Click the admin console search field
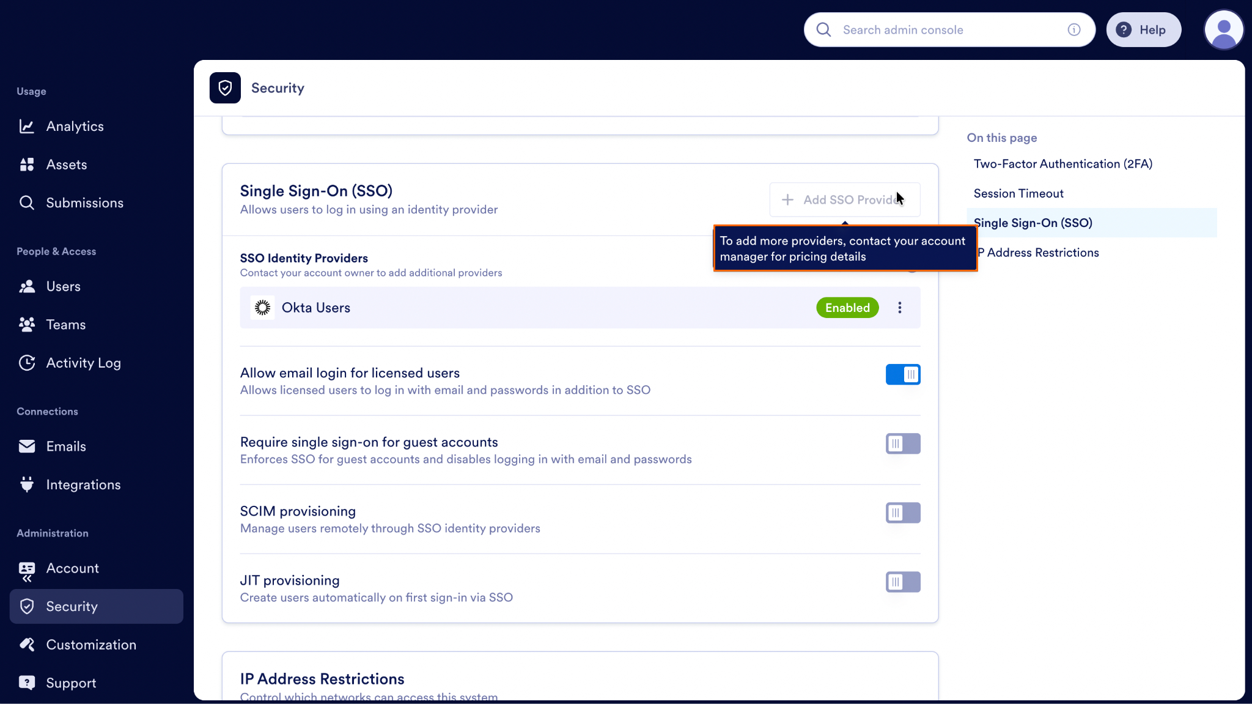 tap(948, 29)
